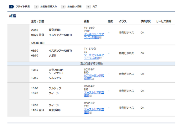Click the 座席 column header

(x=110, y=22)
